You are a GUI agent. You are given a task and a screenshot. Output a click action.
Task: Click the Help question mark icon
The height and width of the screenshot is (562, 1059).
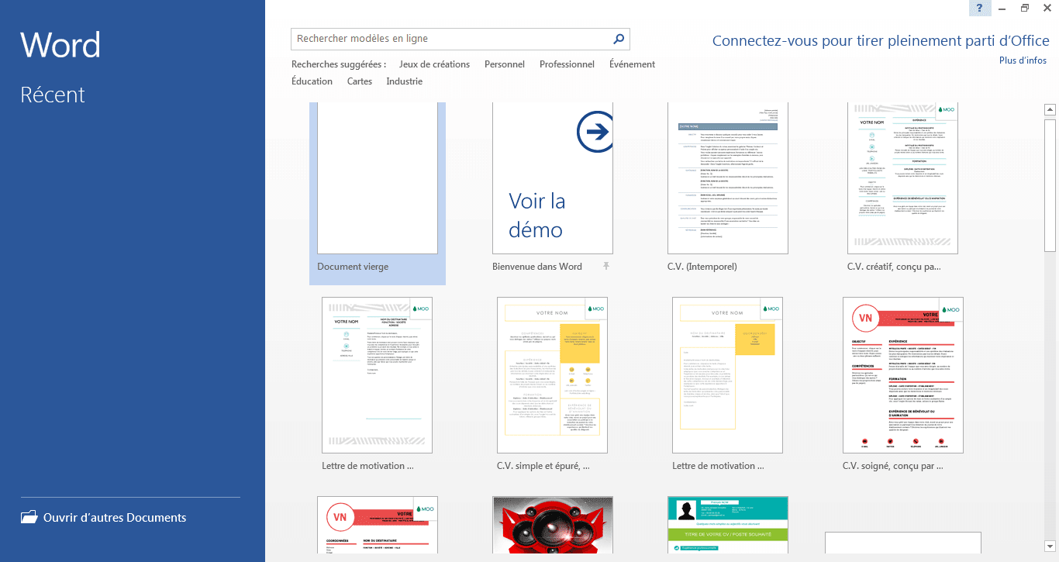(x=980, y=8)
